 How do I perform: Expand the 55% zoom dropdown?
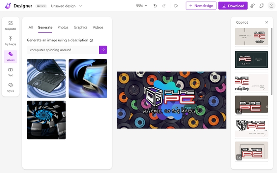(x=141, y=6)
